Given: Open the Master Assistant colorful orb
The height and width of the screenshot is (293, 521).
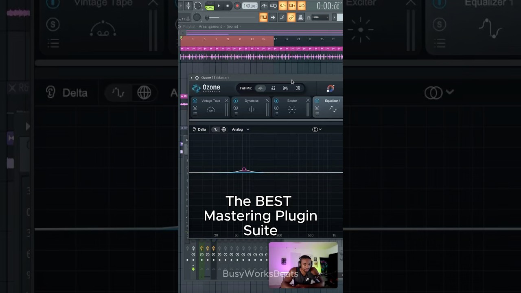Looking at the screenshot, I should click(x=331, y=88).
